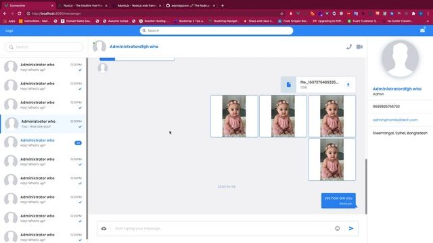This screenshot has width=433, height=243.
Task: Switch to the Nuxt.js browser tab
Action: (x=83, y=5)
